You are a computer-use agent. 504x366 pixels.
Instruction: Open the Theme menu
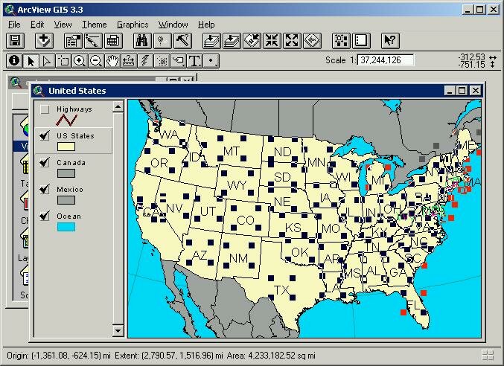coord(95,25)
